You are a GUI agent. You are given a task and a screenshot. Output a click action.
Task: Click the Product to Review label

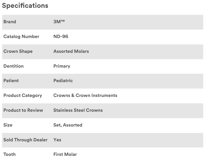[23, 110]
